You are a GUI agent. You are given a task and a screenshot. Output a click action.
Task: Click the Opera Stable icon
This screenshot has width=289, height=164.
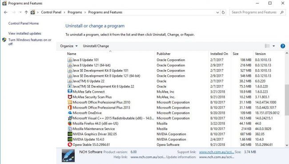(70, 144)
